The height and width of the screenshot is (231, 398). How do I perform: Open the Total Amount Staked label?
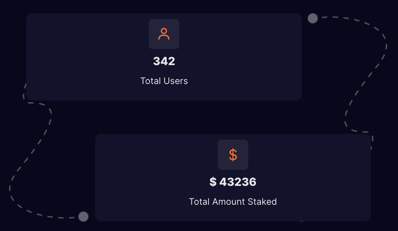coord(233,202)
